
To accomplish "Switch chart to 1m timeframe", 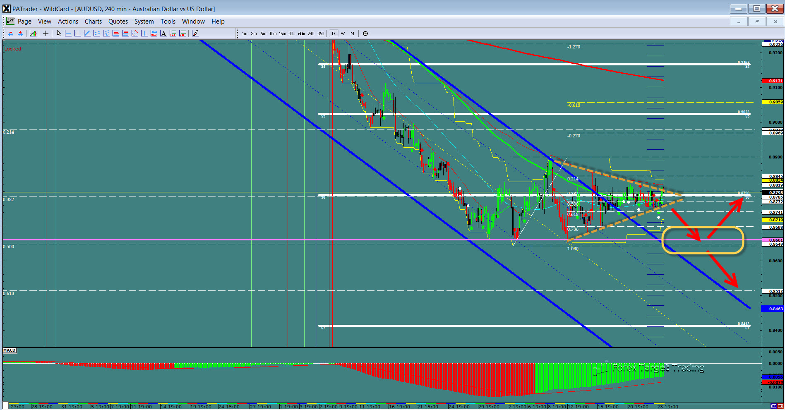I will point(245,34).
